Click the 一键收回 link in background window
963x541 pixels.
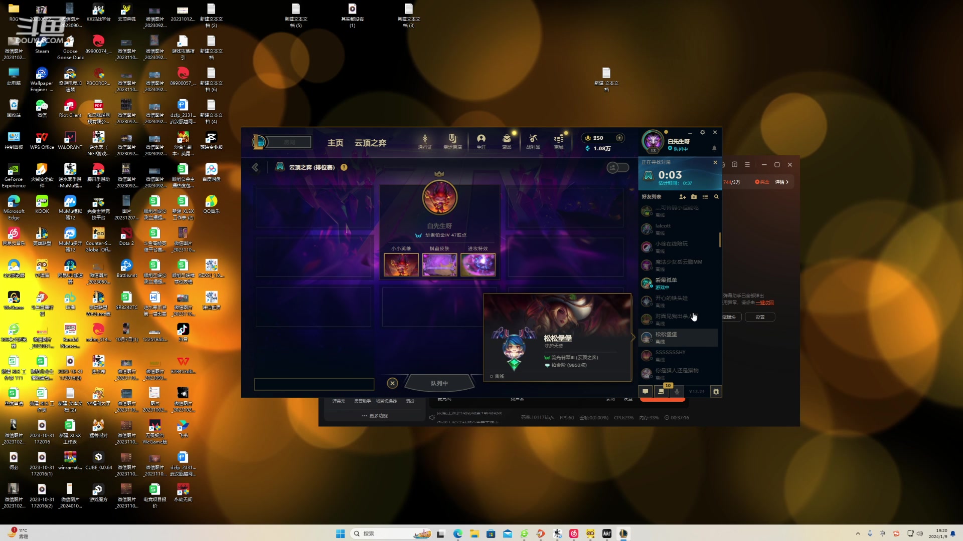click(765, 303)
